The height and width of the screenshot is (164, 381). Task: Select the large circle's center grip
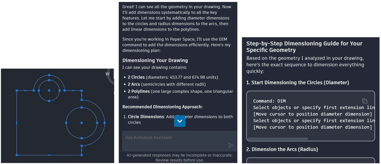click(x=81, y=123)
